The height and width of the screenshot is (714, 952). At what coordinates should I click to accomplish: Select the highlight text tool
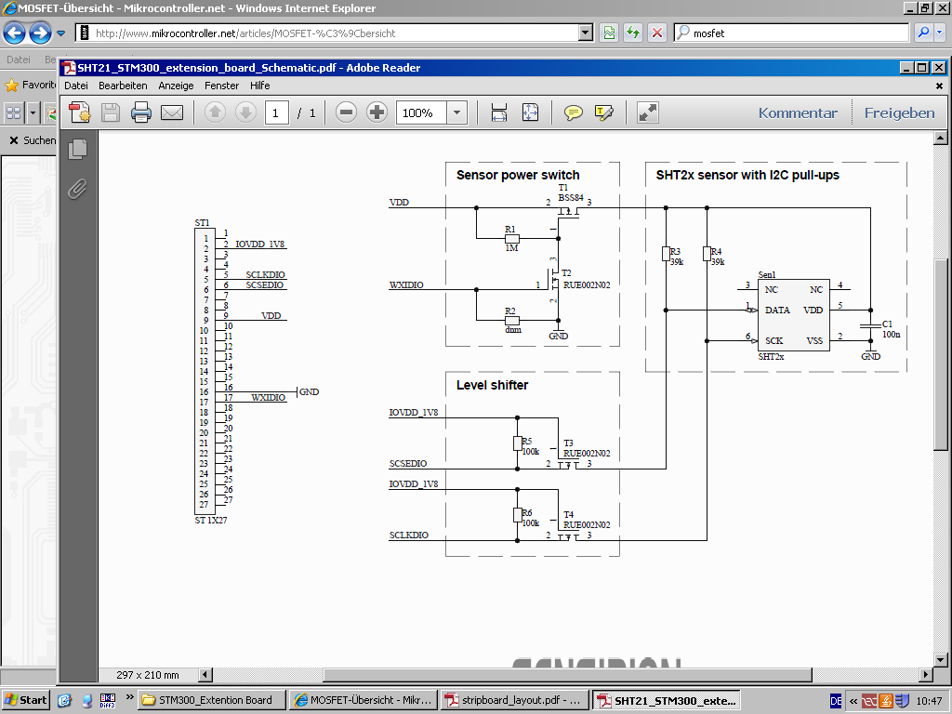coord(604,113)
